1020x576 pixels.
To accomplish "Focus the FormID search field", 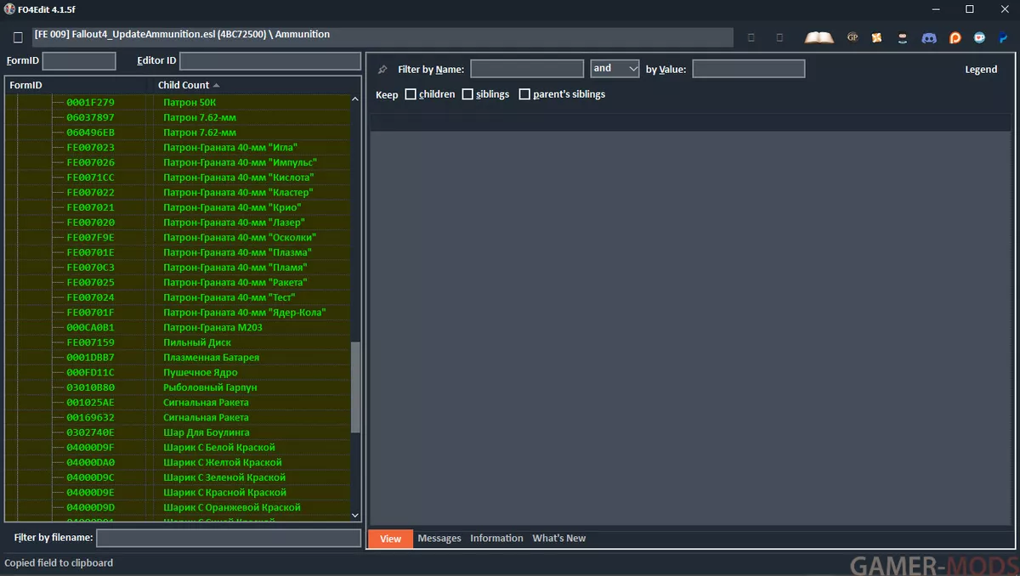I will tap(79, 61).
